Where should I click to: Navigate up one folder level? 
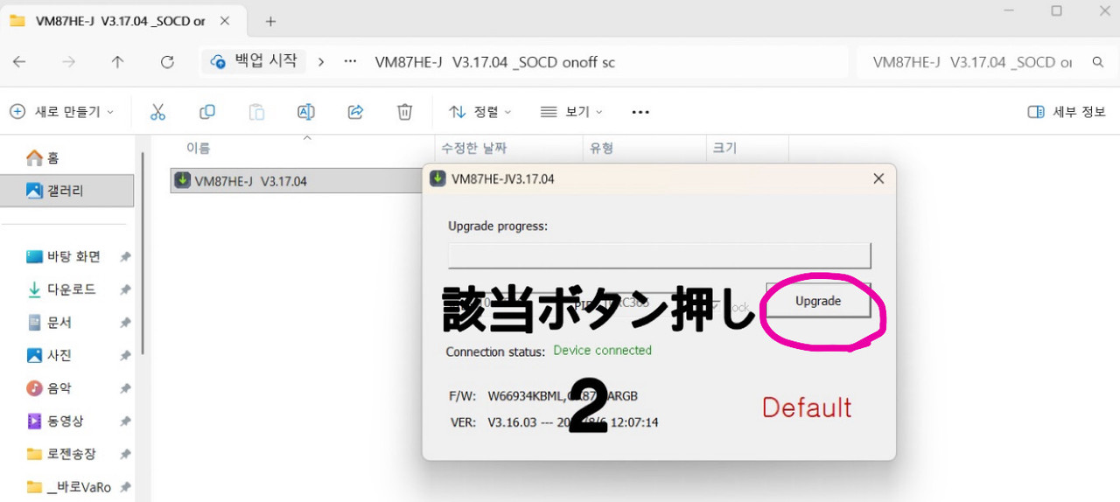click(x=118, y=62)
